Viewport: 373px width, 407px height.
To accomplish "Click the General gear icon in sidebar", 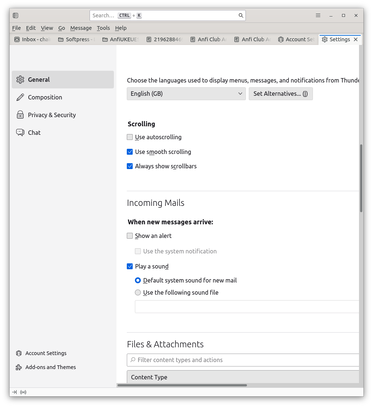I will coord(20,80).
